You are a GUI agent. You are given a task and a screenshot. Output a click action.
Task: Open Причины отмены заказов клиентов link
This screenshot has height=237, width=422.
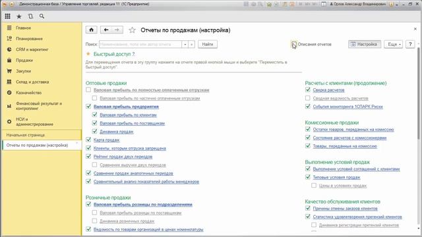tap(346, 209)
